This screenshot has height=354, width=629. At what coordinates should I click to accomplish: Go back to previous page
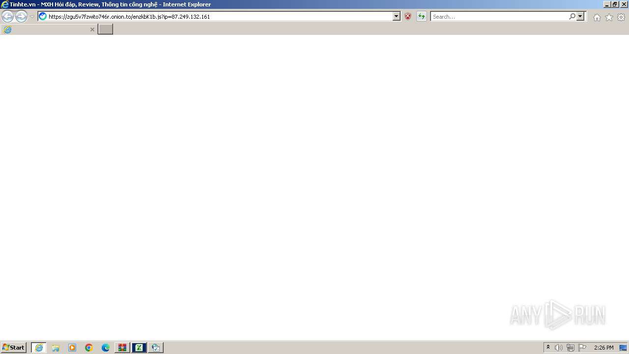pos(7,17)
